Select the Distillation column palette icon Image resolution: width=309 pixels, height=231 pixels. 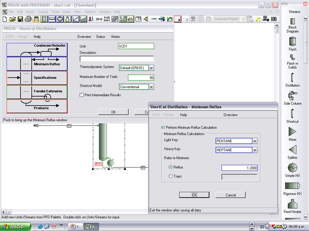click(x=292, y=77)
